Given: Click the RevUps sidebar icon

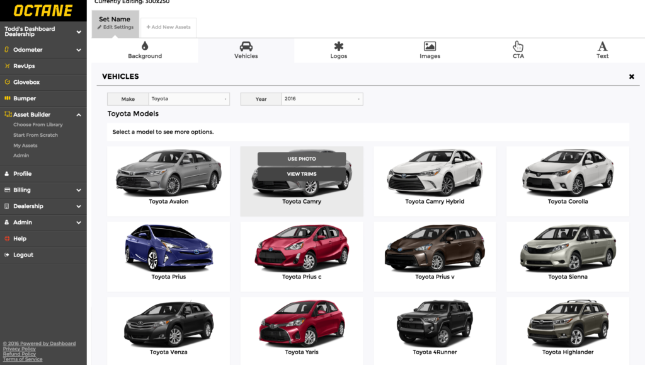Looking at the screenshot, I should [x=7, y=66].
